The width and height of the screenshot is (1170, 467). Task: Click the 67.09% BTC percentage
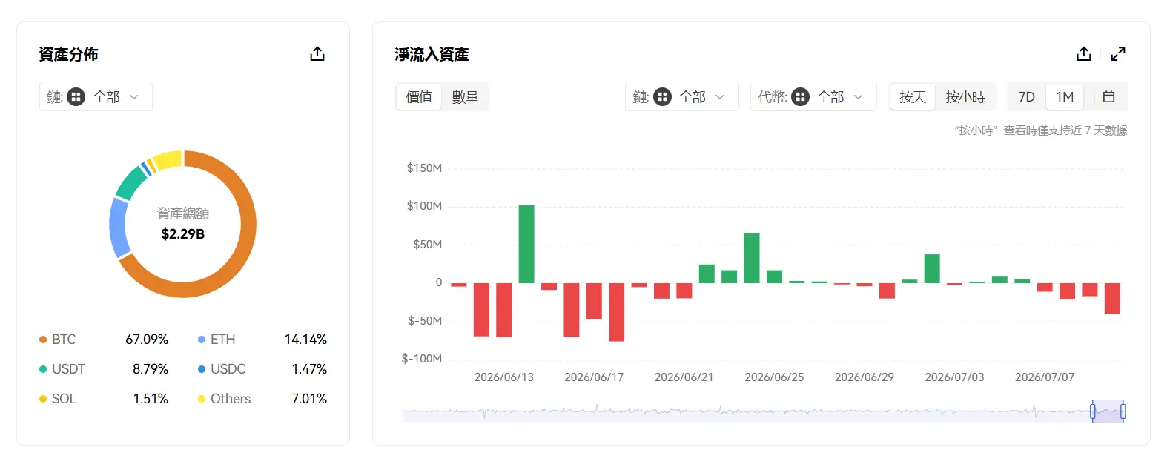[147, 340]
